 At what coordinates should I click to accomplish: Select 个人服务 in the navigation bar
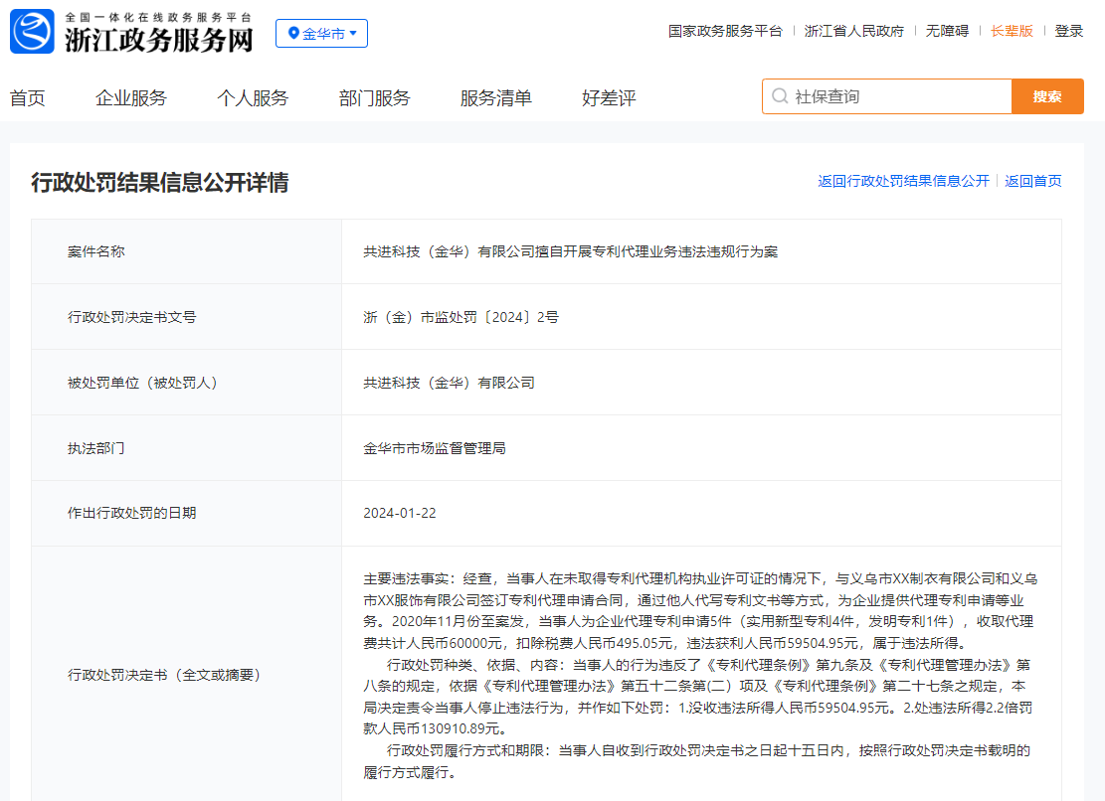click(253, 97)
